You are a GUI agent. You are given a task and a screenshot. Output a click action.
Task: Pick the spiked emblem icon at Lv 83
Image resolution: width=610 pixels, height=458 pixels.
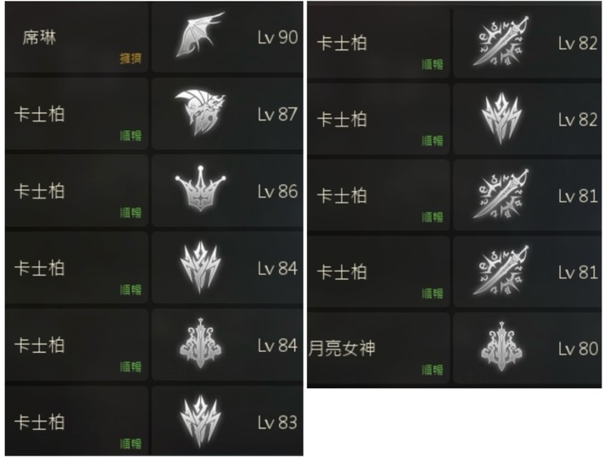pyautogui.click(x=200, y=421)
